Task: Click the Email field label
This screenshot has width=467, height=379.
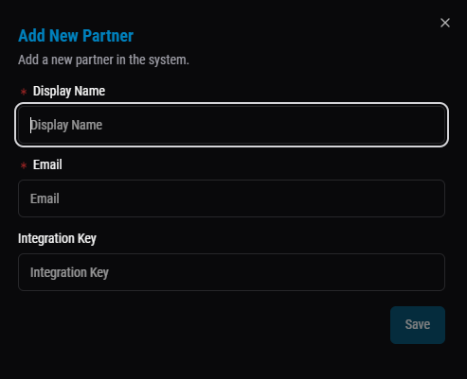Action: tap(47, 164)
